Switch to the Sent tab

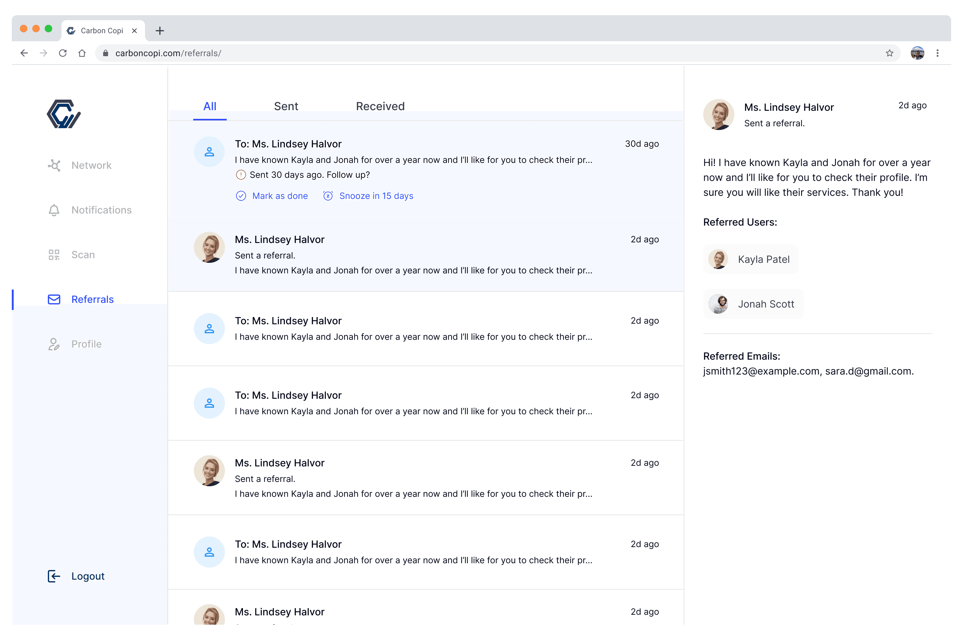(x=286, y=106)
